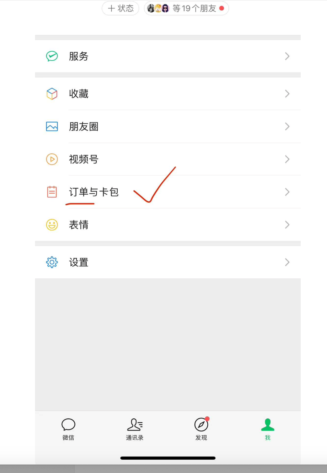This screenshot has width=327, height=473.
Task: Tap the Moments (朋友圈) picture icon
Action: point(52,127)
